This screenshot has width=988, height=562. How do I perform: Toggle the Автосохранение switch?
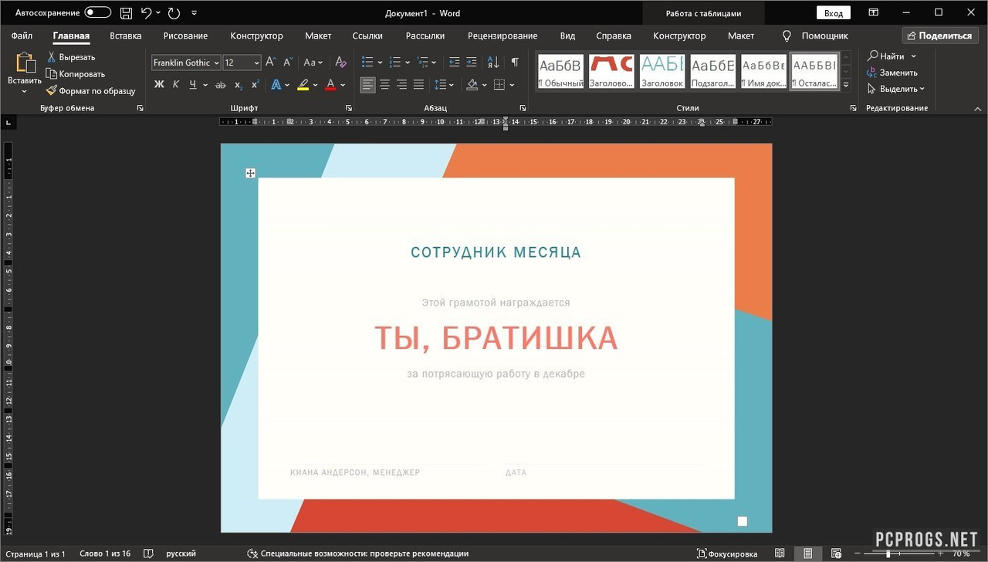[98, 13]
